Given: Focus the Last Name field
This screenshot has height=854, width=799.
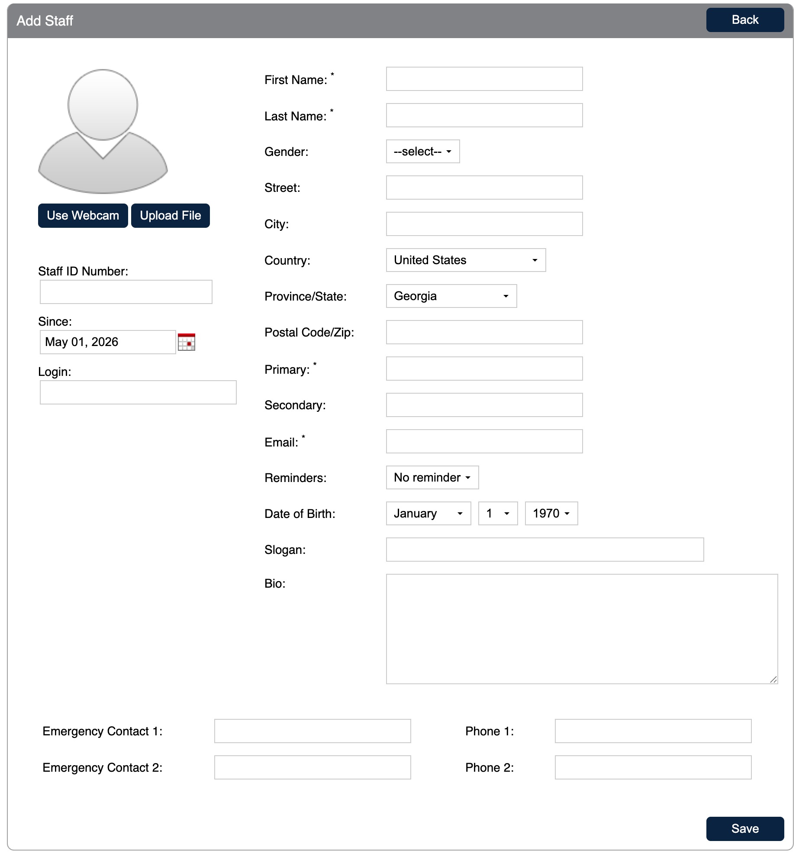Looking at the screenshot, I should (484, 115).
